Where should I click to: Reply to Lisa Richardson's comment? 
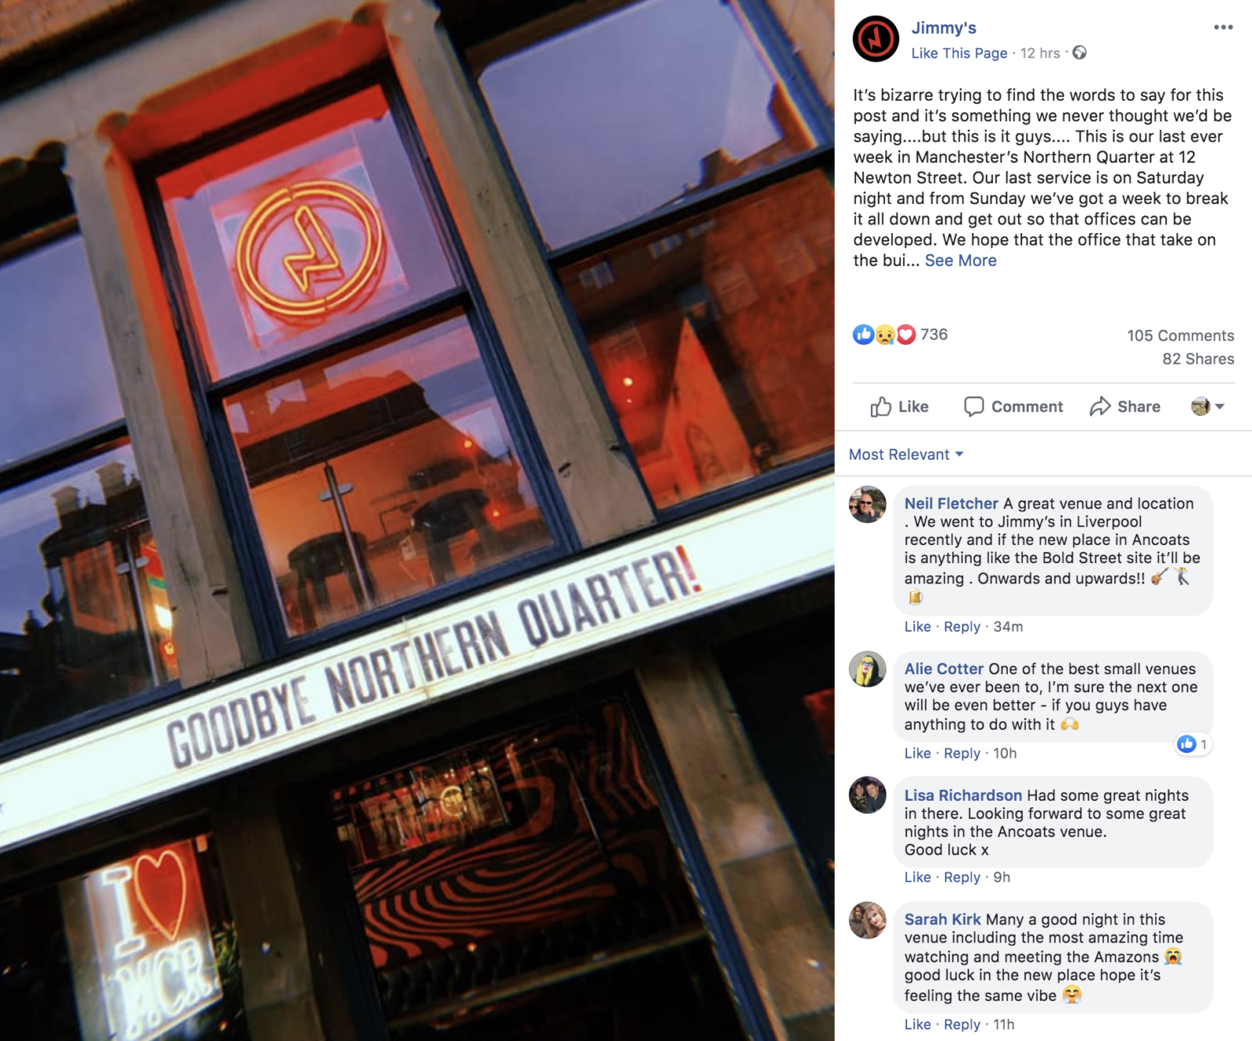click(x=962, y=878)
